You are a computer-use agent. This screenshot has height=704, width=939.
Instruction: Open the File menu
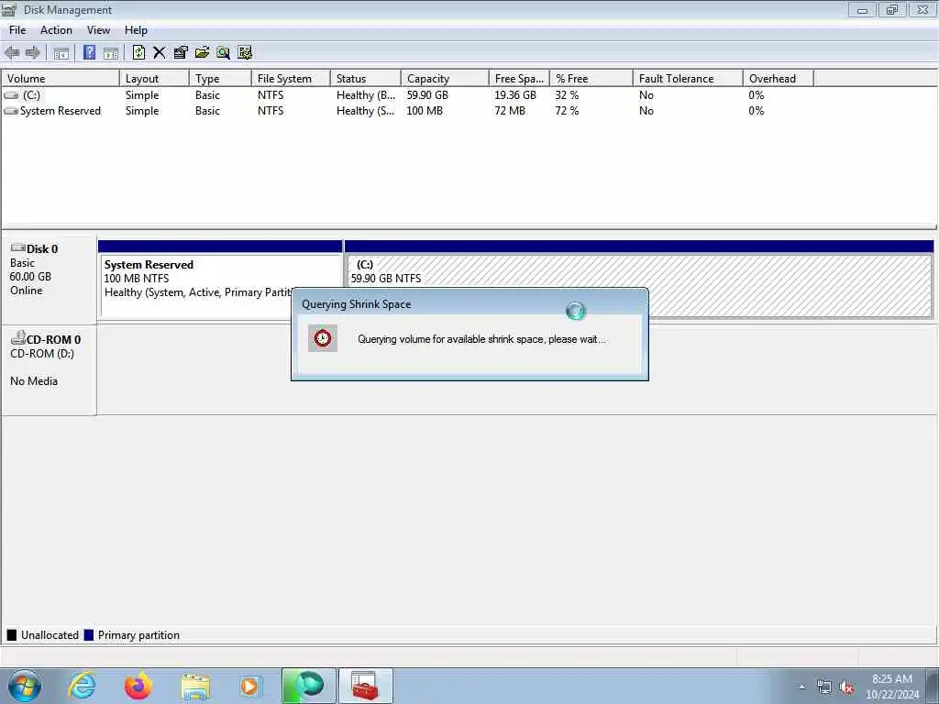17,30
